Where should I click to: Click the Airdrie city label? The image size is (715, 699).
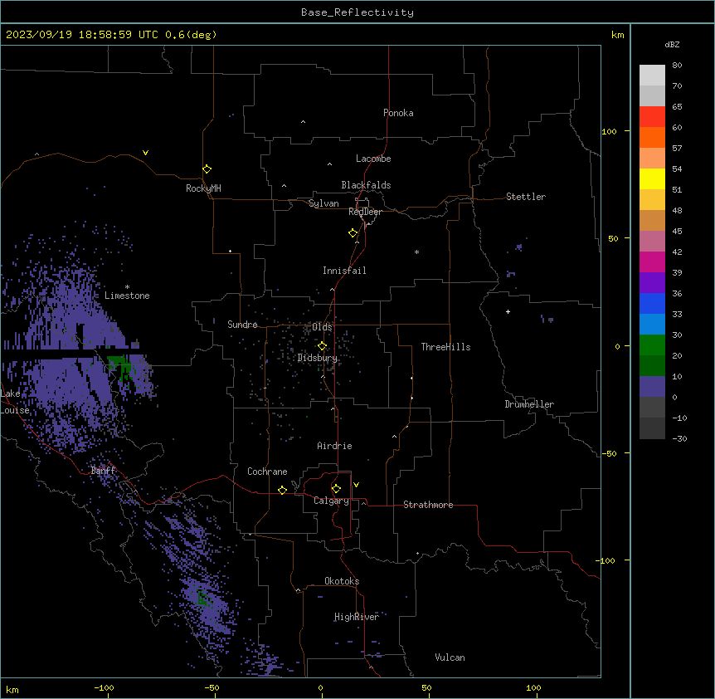pos(334,446)
